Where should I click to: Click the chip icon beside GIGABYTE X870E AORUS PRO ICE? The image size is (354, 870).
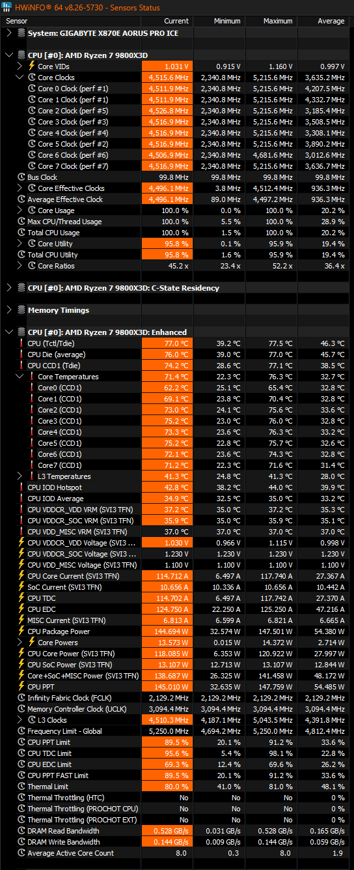click(x=21, y=33)
